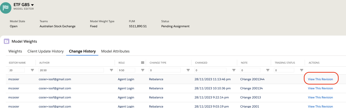Viewport: 346px width, 108px height.
Task: Click the Editor Name filter icon
Action: pyautogui.click(x=32, y=70)
